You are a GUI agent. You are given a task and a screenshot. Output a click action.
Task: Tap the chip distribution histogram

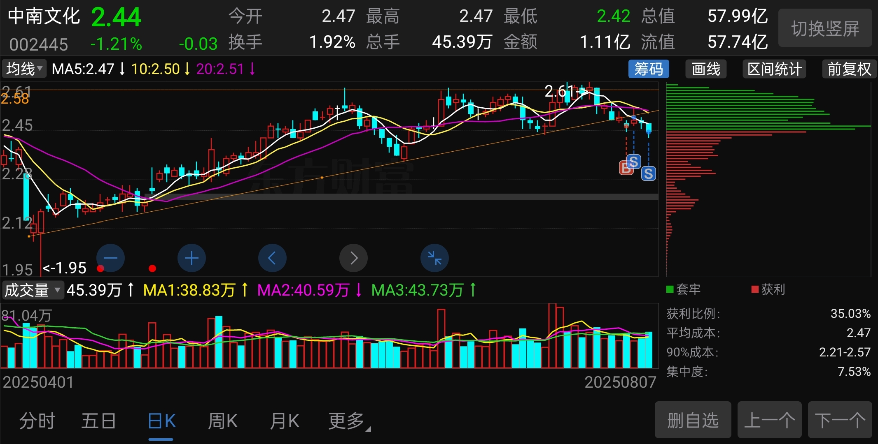pos(768,179)
